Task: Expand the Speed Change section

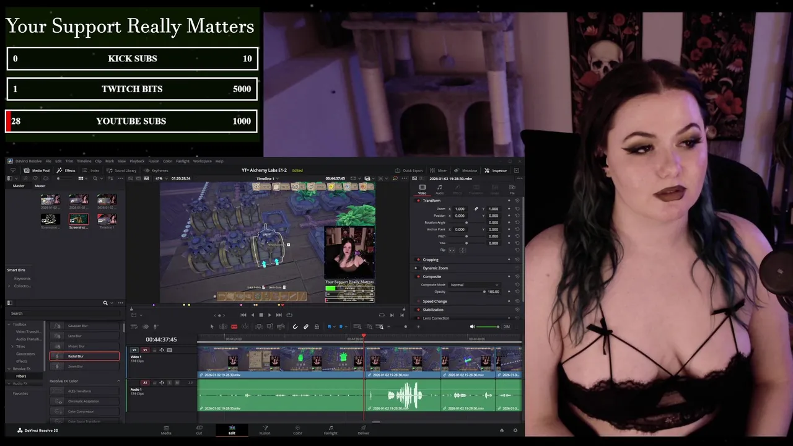Action: 434,301
